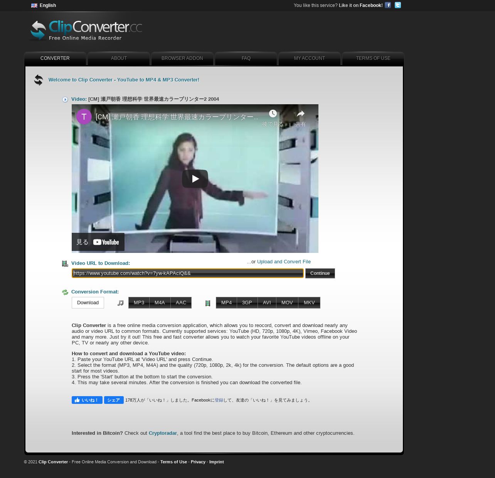The image size is (495, 478).
Task: Open the ABOUT tab
Action: point(119,58)
